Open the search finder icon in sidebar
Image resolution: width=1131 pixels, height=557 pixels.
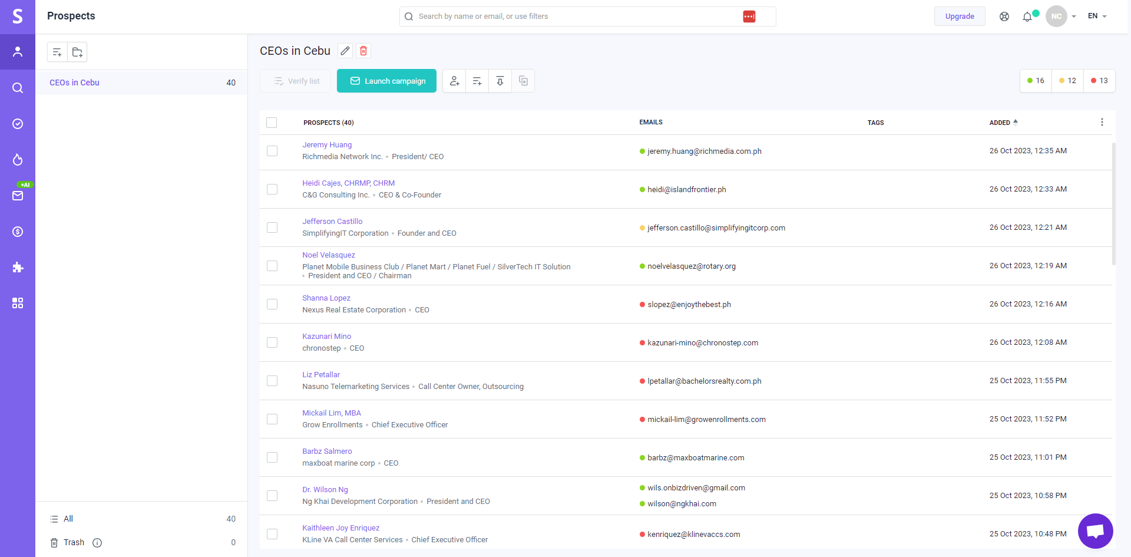click(x=18, y=88)
